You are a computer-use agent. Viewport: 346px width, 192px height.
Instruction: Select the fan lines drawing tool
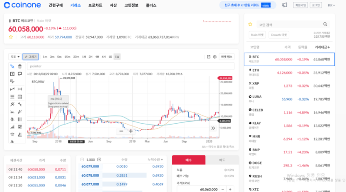pyautogui.click(x=20, y=112)
